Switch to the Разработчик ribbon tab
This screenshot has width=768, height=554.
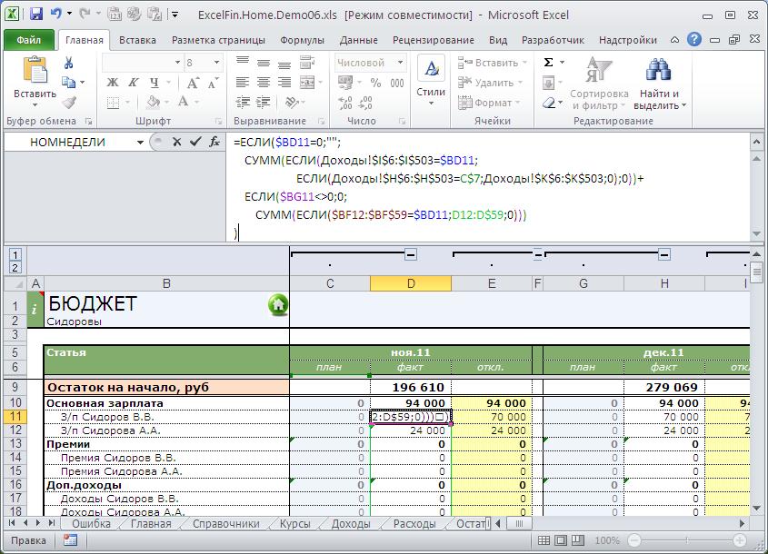tap(553, 40)
